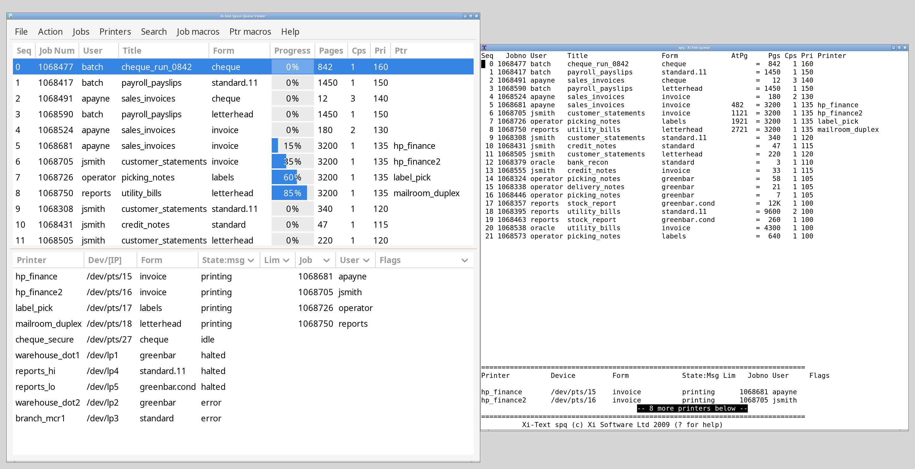Select the idle cheque_secure printer
This screenshot has height=469, width=915.
click(x=243, y=339)
